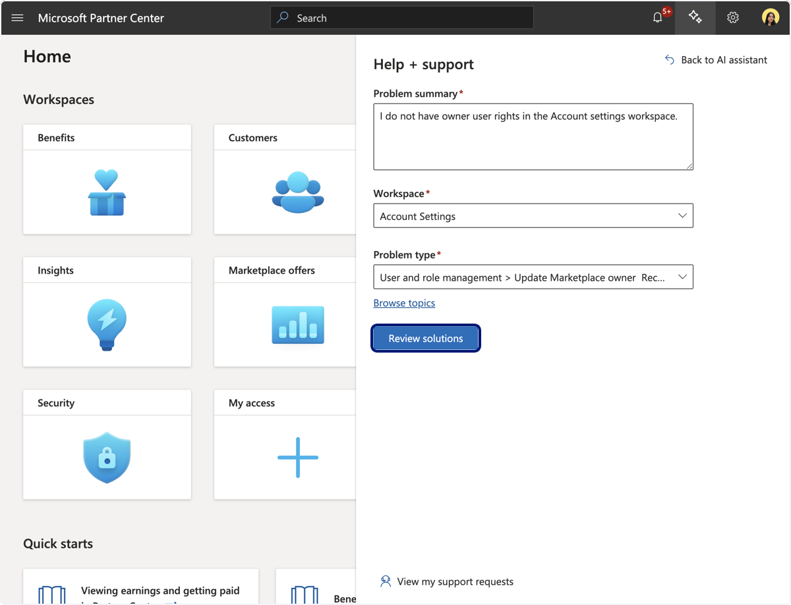Click the Home page heading
Screen dimensions: 791x605
click(47, 56)
